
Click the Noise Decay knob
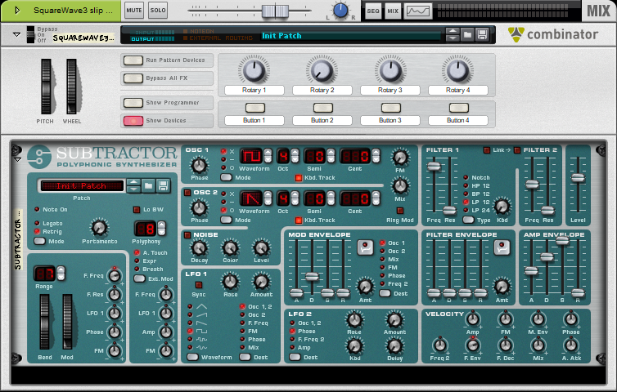click(x=199, y=248)
